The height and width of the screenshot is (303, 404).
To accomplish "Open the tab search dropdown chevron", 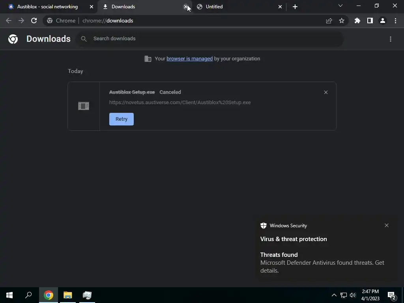I will point(340,6).
